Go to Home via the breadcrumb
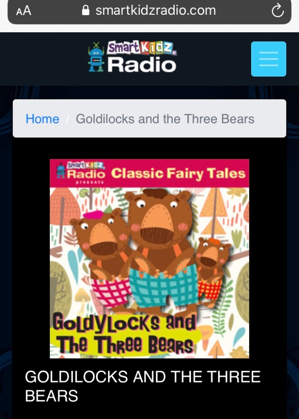Screen dimensions: 299x419 (x=42, y=119)
